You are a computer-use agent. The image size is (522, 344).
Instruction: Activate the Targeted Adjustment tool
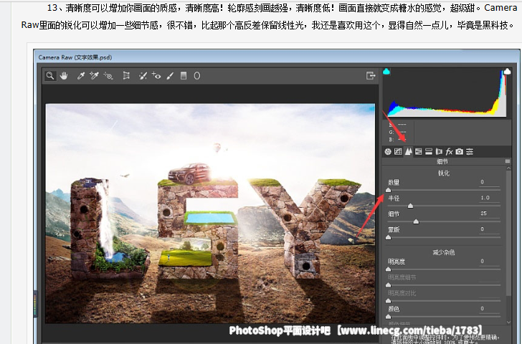(x=108, y=76)
